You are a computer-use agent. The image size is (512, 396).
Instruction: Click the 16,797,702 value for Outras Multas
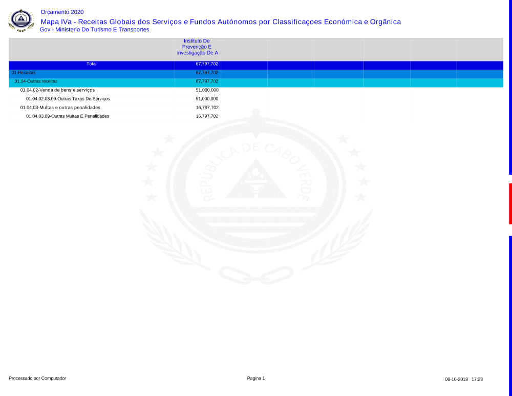[207, 116]
